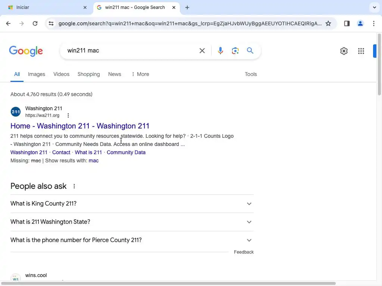Open Google quick settings gear
Screen dimensions: 382x286
point(344,51)
